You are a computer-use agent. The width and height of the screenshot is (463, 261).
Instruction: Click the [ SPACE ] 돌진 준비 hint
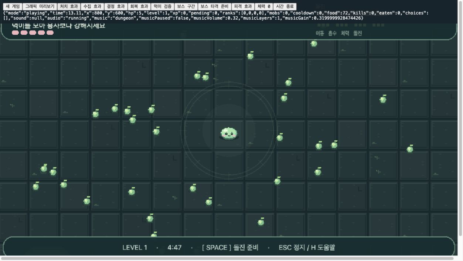click(230, 247)
